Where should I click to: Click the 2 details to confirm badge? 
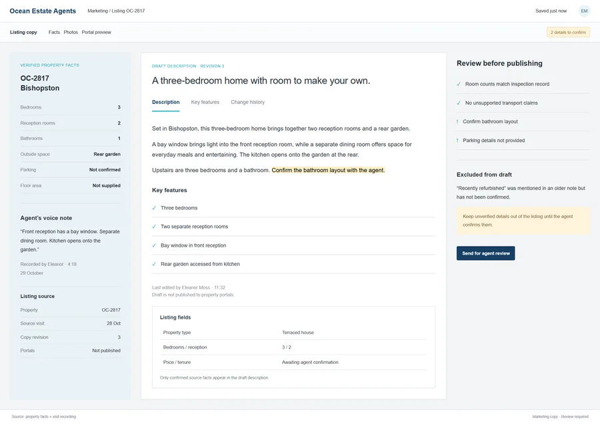(568, 33)
